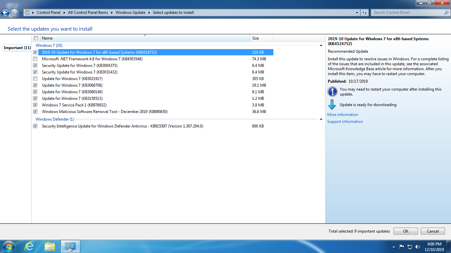Click the Control Panel taskbar icon
The width and height of the screenshot is (451, 253).
[70, 246]
